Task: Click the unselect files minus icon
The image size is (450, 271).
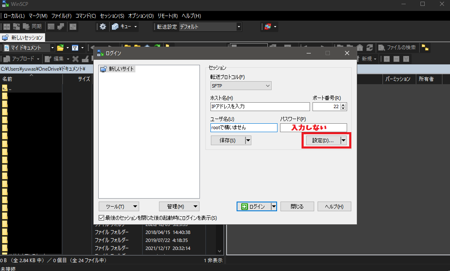Action: click(396, 59)
